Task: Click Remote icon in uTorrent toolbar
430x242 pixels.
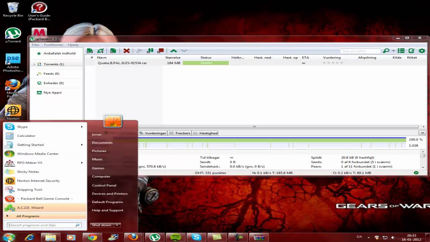Action: [x=412, y=51]
